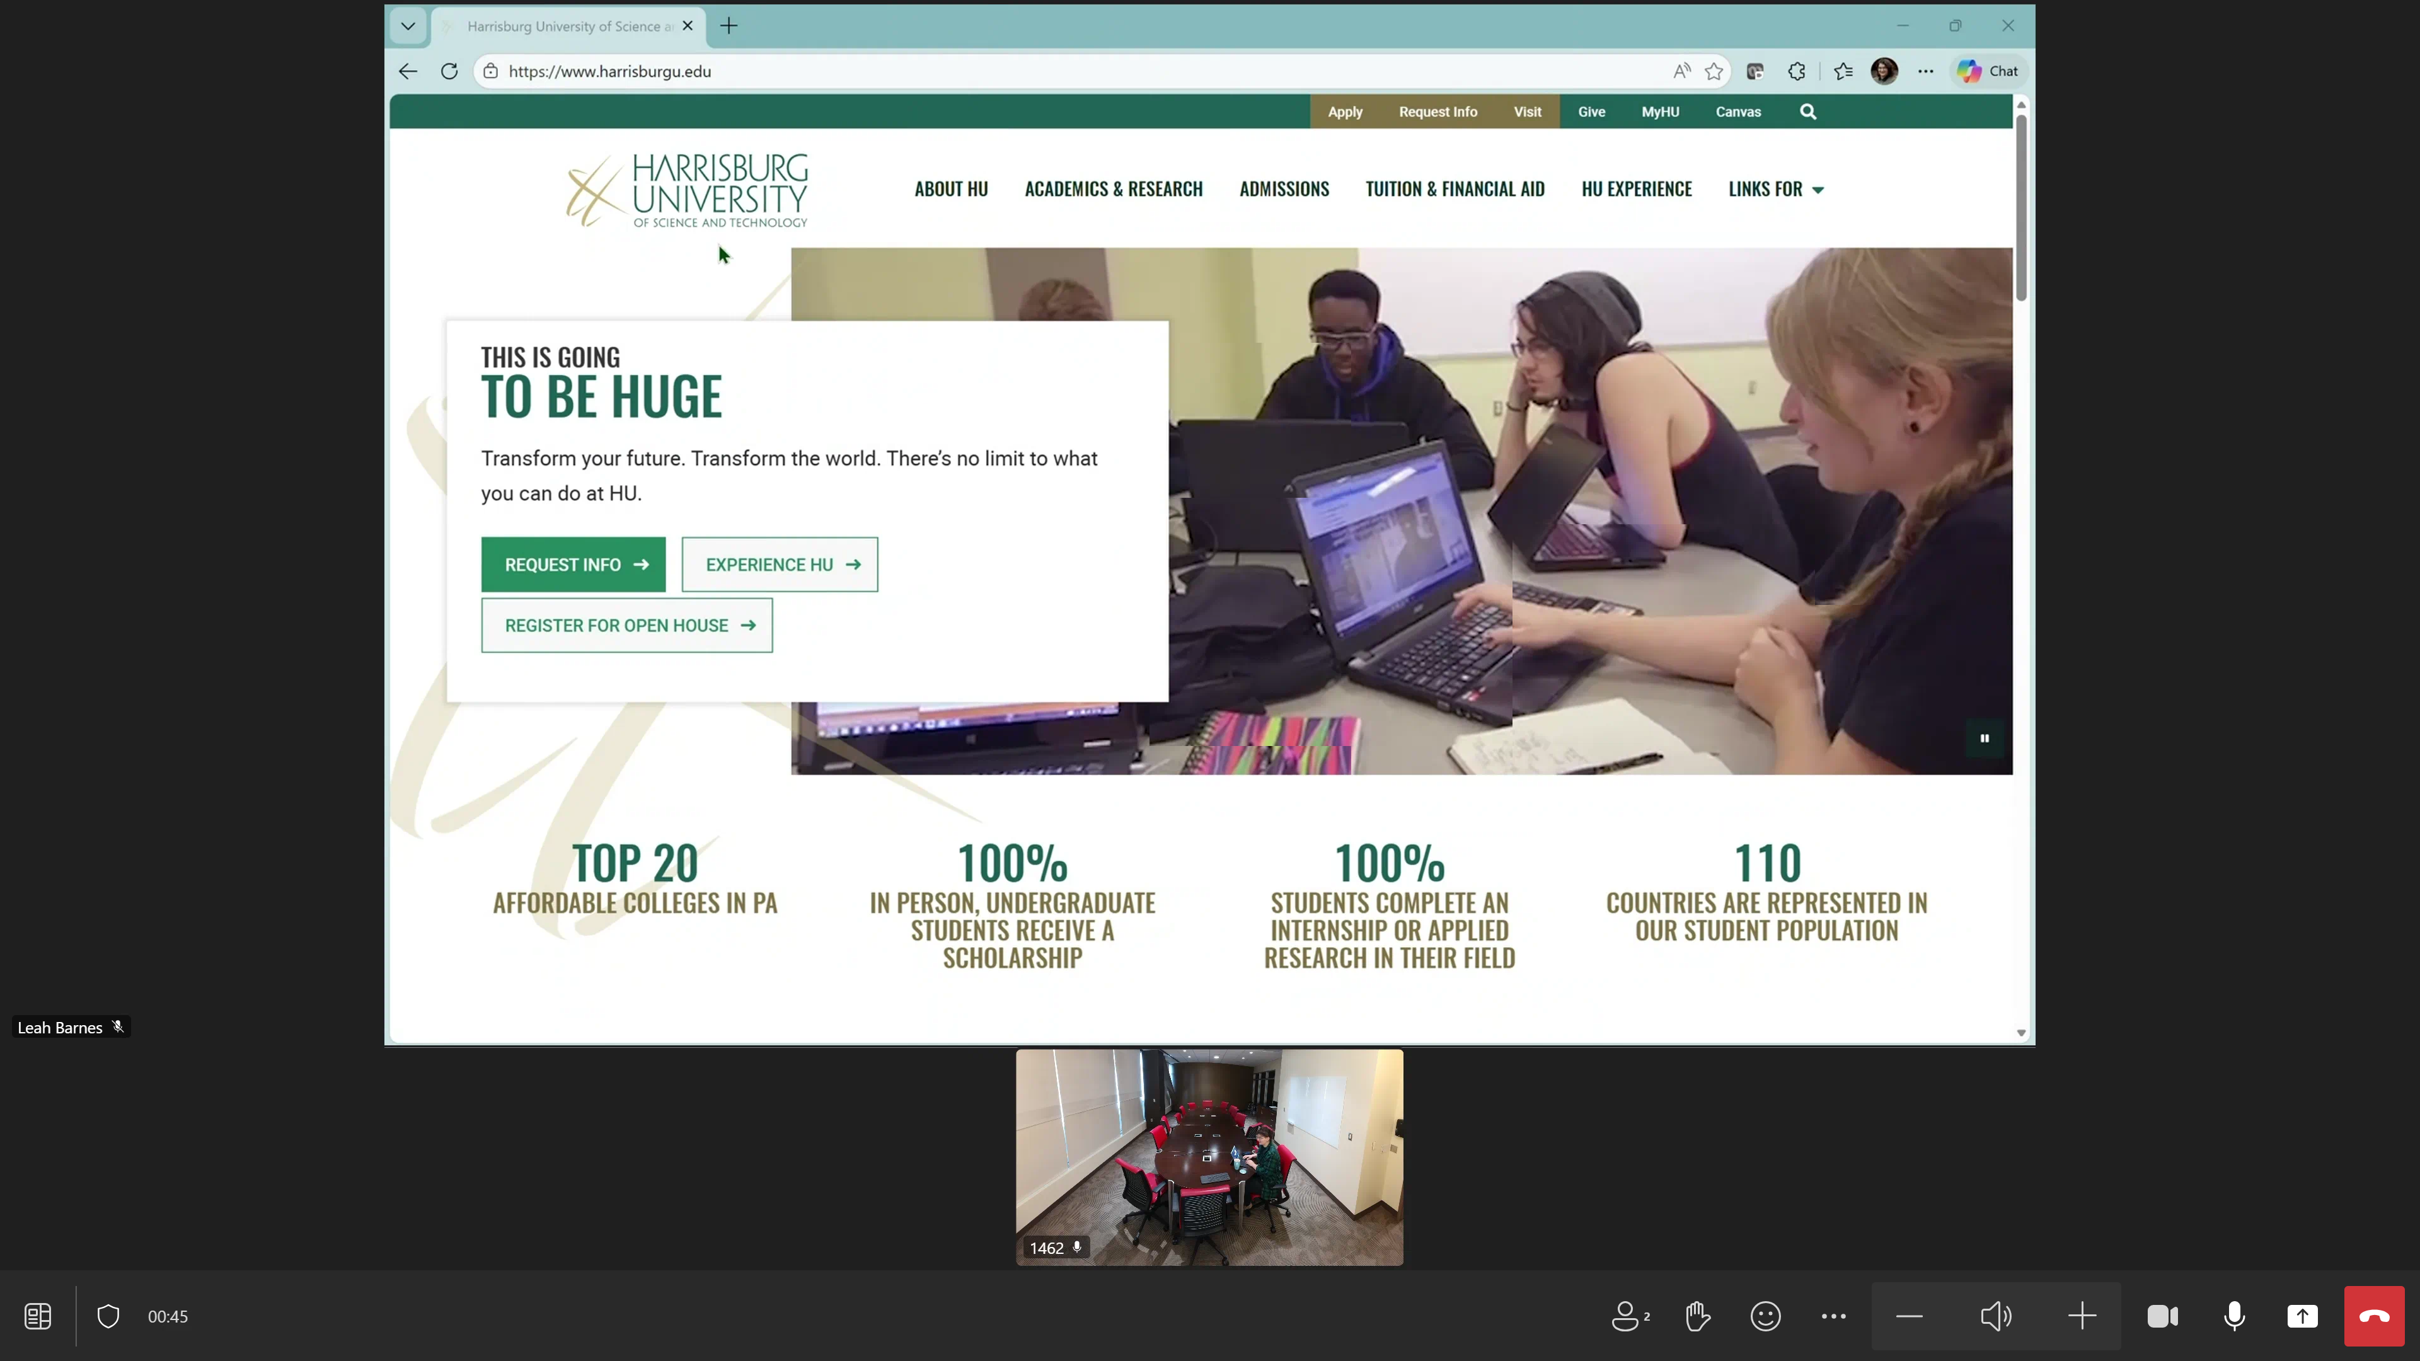Raise hand in the meeting

tap(1698, 1316)
